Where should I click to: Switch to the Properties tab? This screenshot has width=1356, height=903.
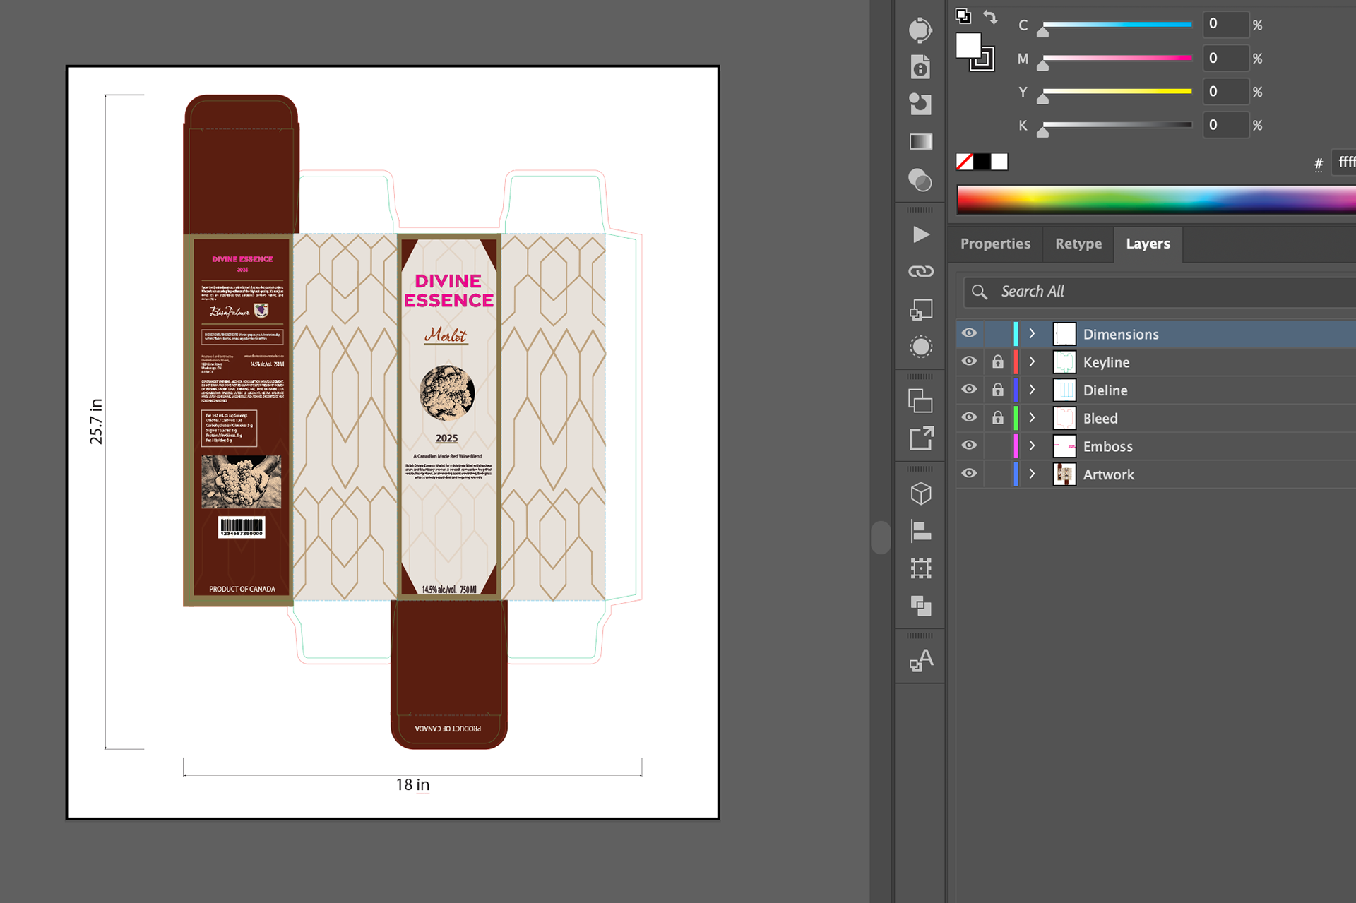point(995,244)
